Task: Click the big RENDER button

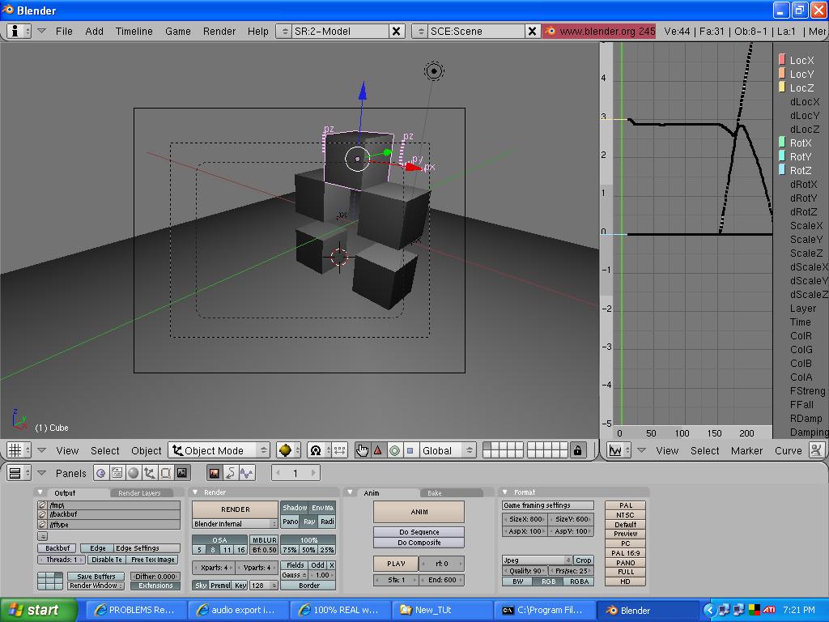Action: click(x=236, y=509)
